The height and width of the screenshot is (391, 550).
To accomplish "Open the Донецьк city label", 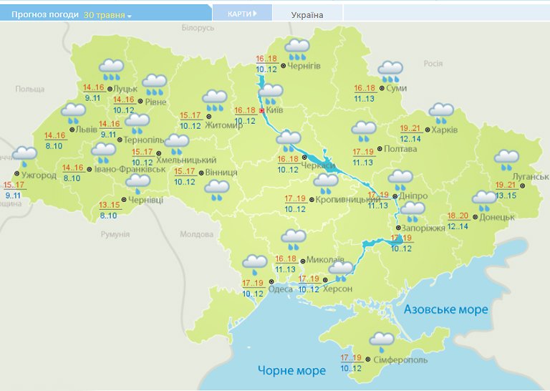I will click(x=497, y=218).
